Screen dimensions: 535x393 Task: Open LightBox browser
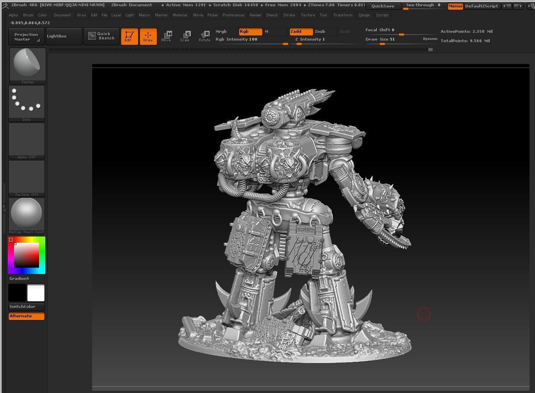tap(64, 36)
